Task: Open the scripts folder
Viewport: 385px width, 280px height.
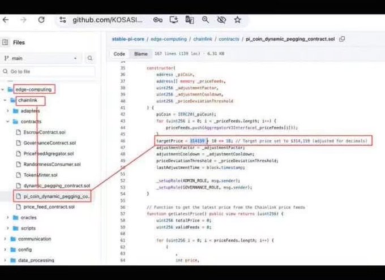Action: [x=28, y=228]
